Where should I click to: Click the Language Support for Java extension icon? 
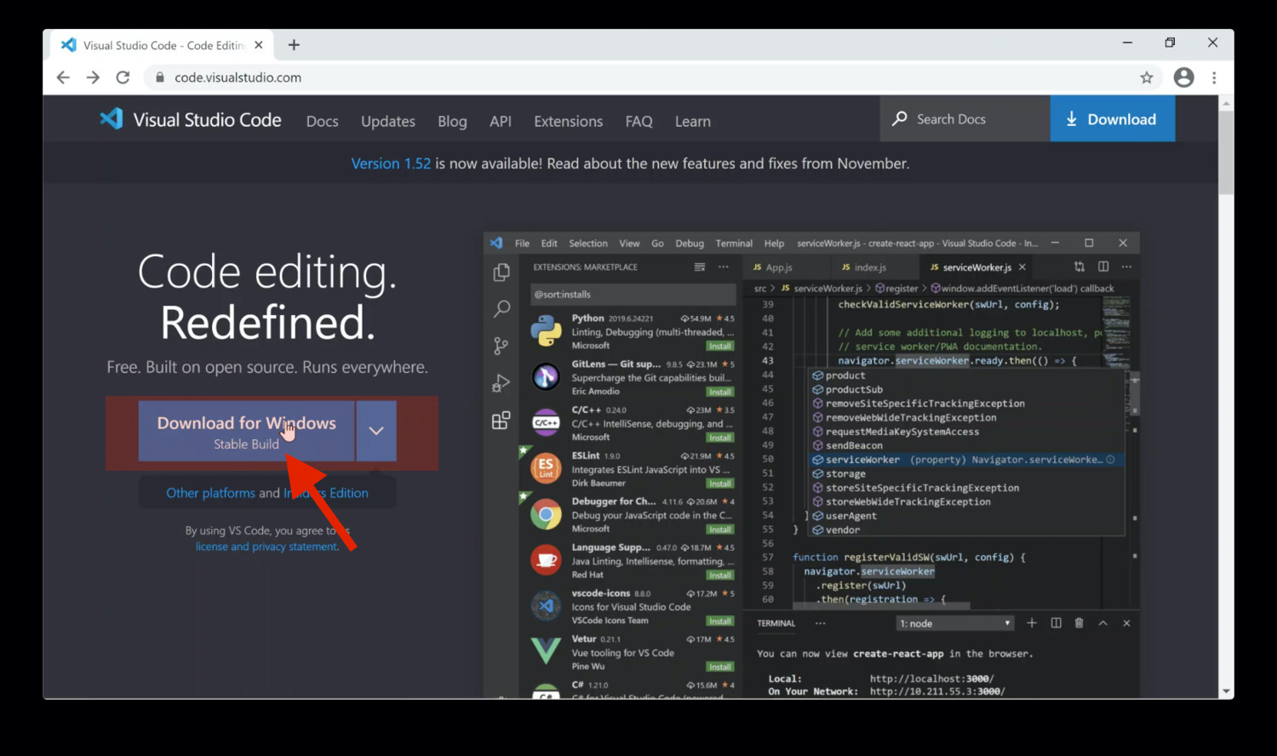pyautogui.click(x=546, y=559)
